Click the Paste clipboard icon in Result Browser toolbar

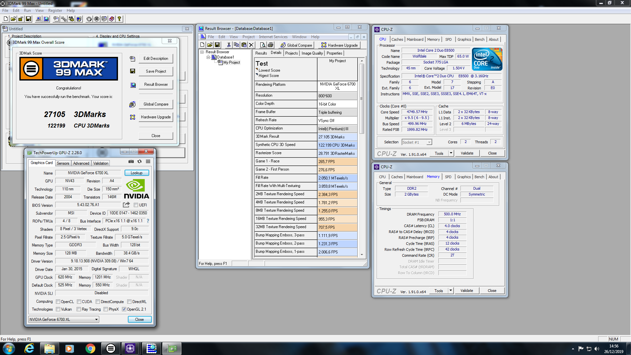pyautogui.click(x=244, y=45)
